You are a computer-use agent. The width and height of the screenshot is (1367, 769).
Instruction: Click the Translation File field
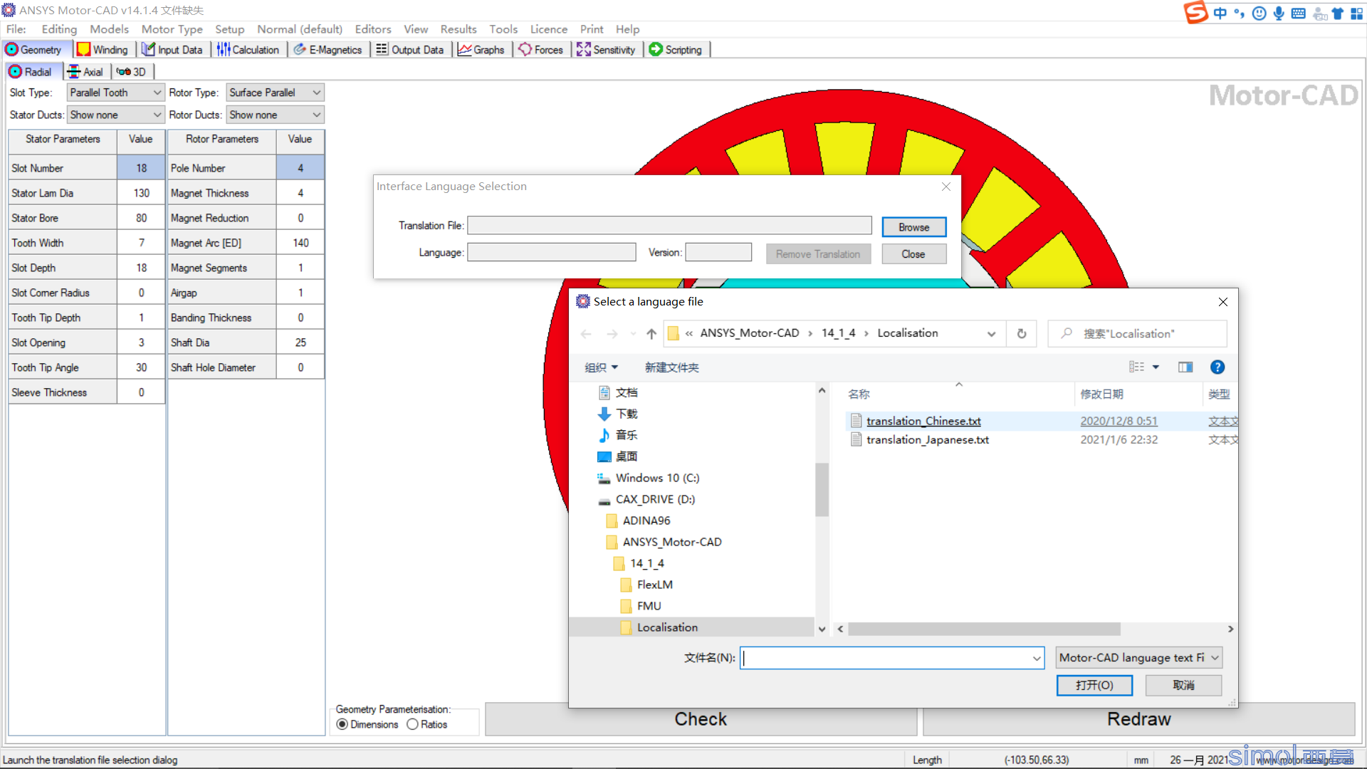tap(669, 226)
